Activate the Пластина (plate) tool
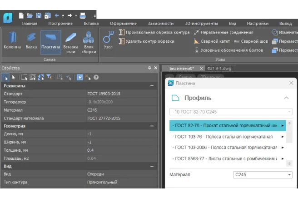298x198 pixels. pos(50,40)
